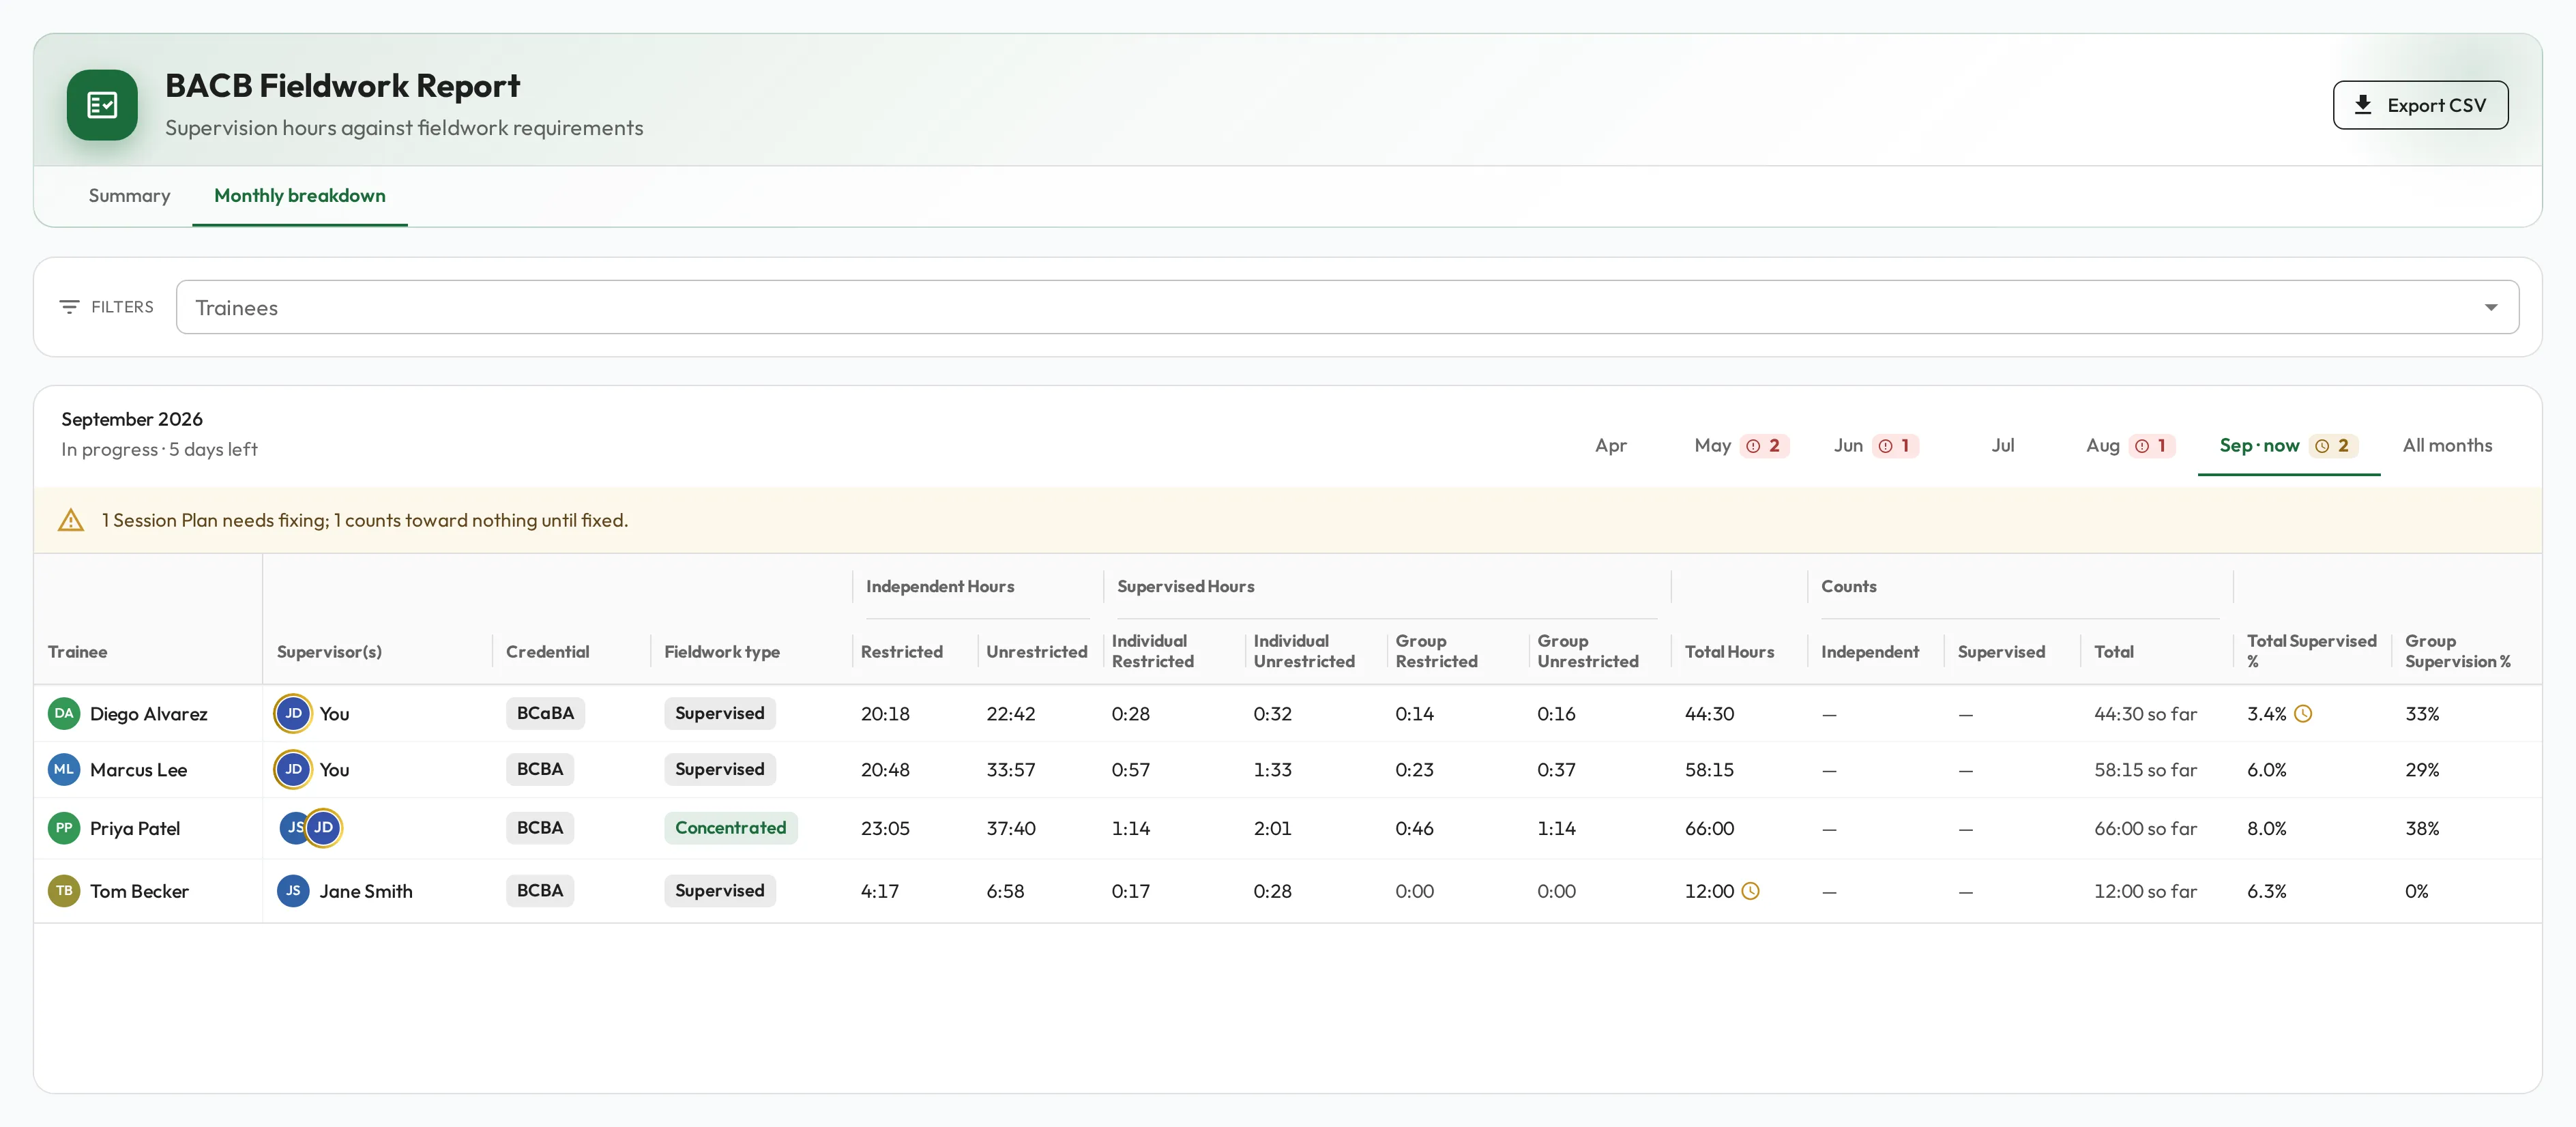Click the clock icon beside 3.4% for Diego Alvarez

pos(2303,714)
